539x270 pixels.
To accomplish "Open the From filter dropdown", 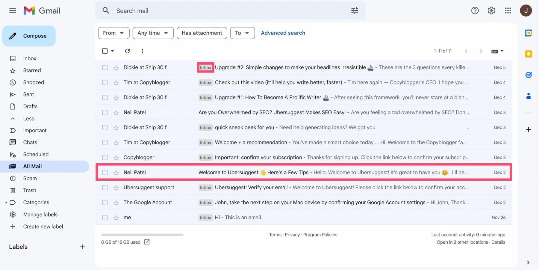I will click(113, 33).
